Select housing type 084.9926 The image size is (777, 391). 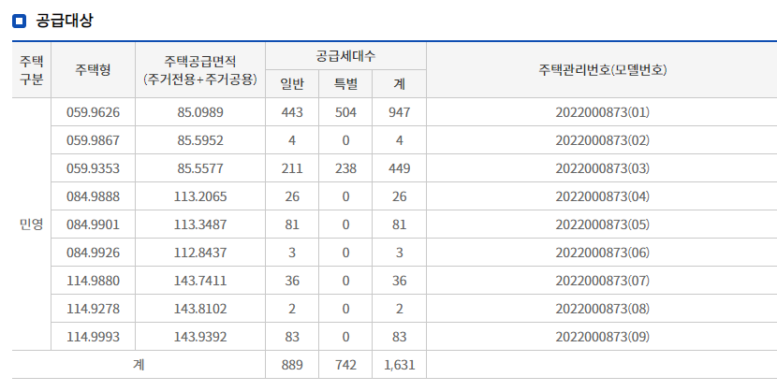(94, 253)
